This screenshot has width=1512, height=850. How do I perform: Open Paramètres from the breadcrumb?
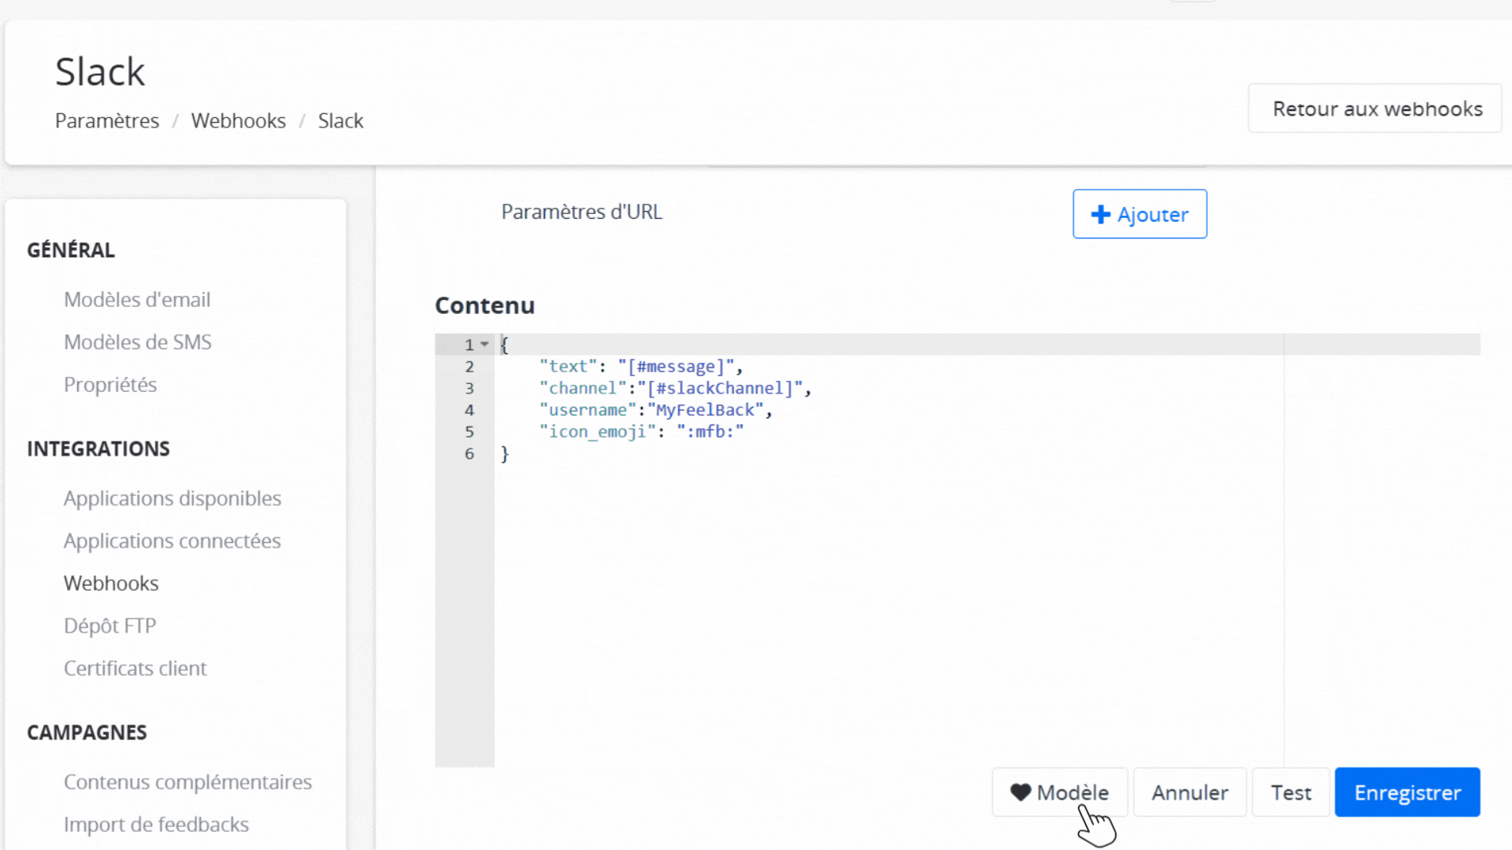tap(106, 120)
